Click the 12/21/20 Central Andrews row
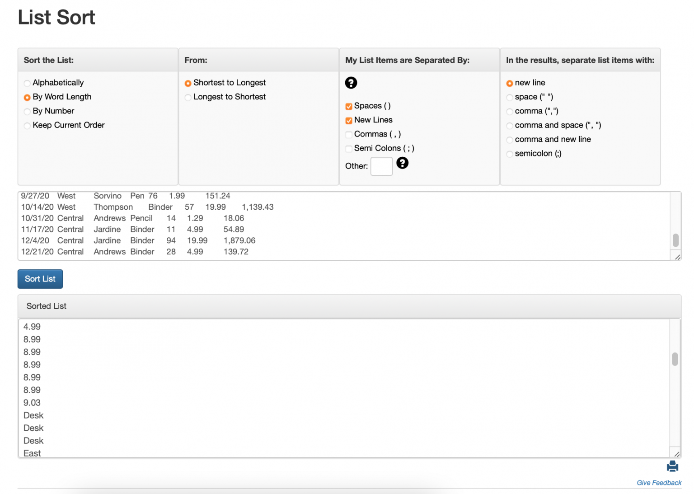This screenshot has width=694, height=494. point(135,252)
